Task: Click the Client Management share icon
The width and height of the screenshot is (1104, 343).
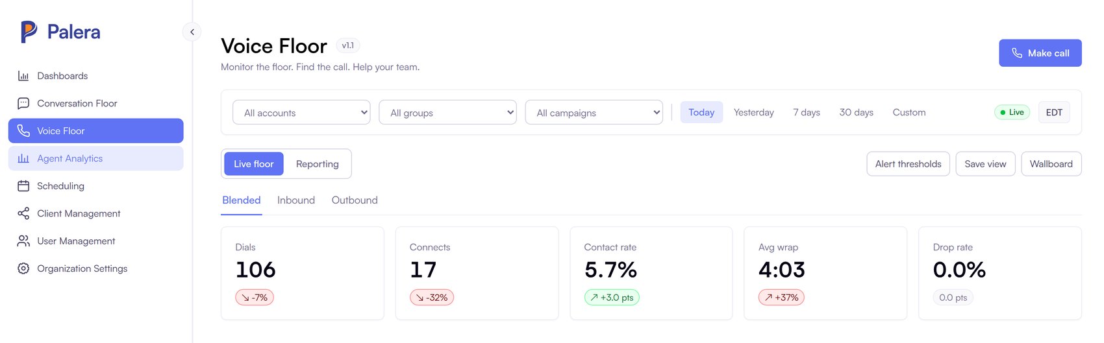Action: [x=23, y=213]
